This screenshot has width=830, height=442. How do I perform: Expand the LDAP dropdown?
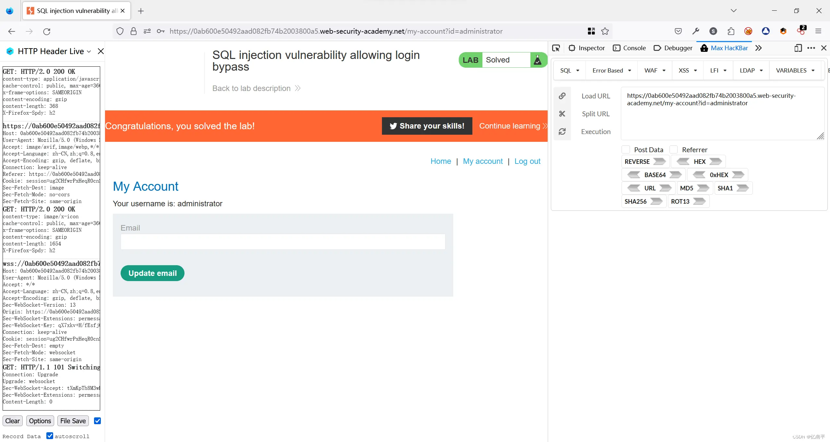click(x=751, y=70)
